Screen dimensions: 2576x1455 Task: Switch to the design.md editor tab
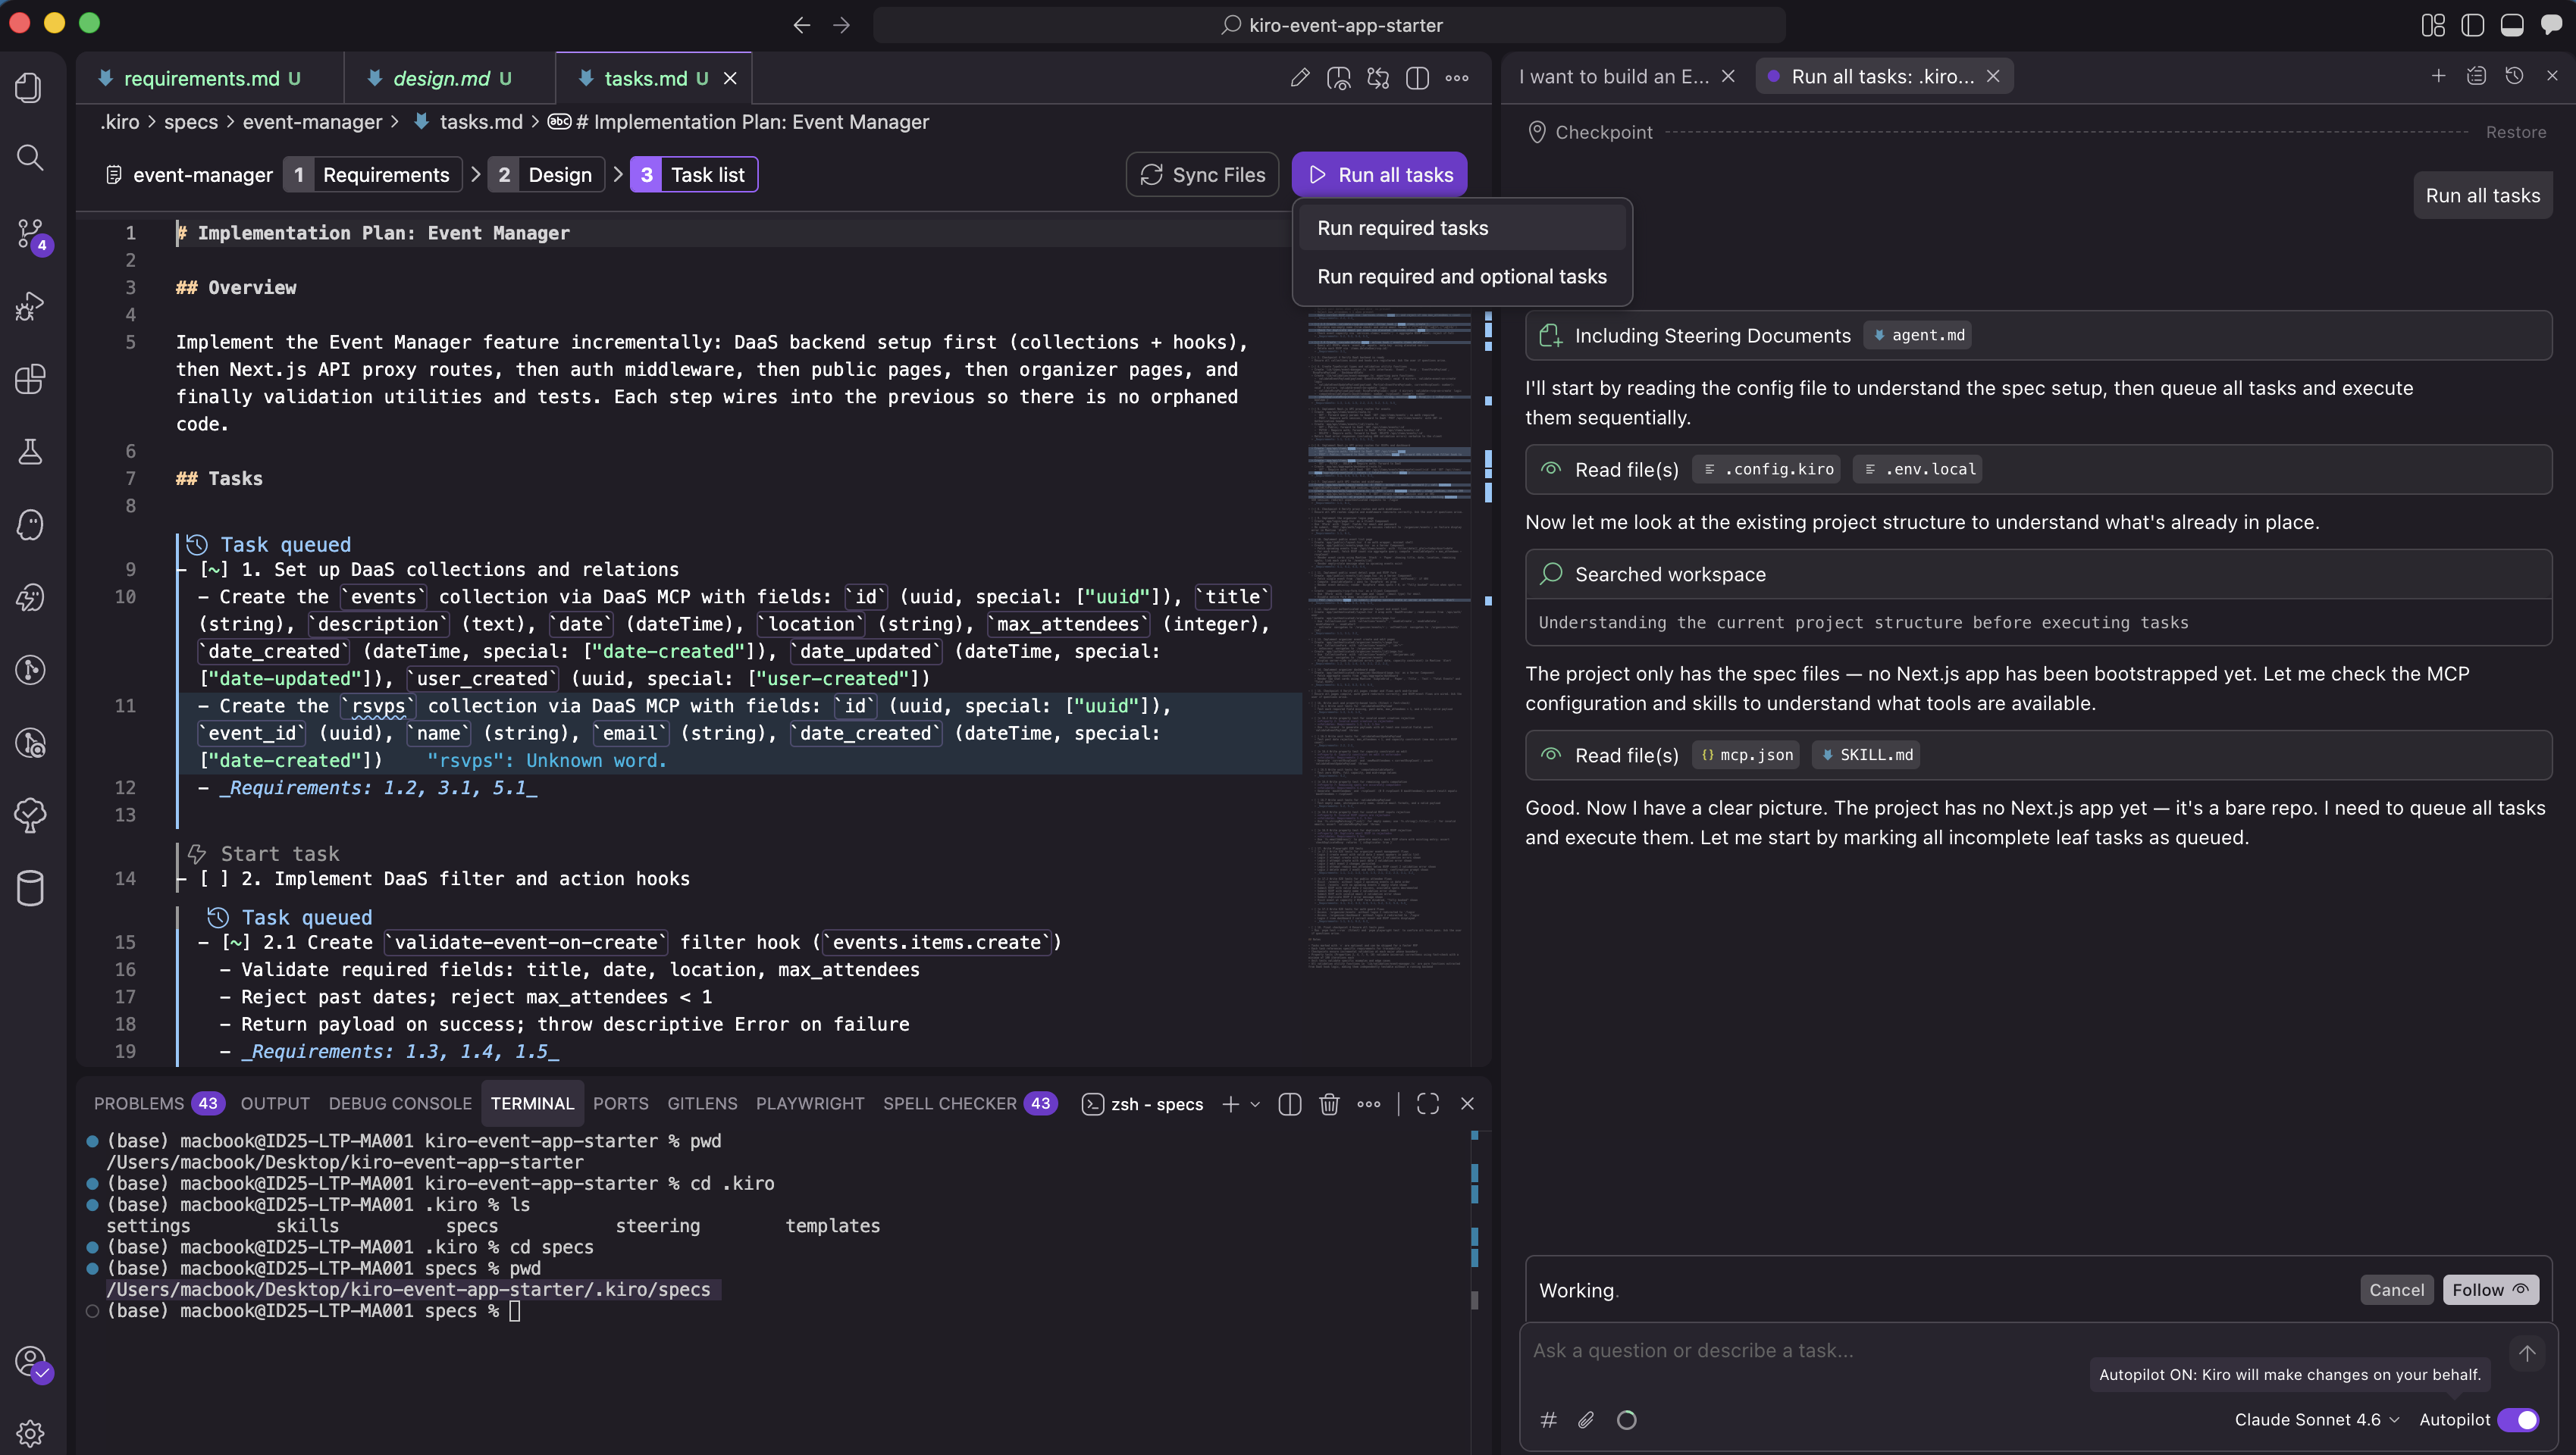(x=450, y=78)
